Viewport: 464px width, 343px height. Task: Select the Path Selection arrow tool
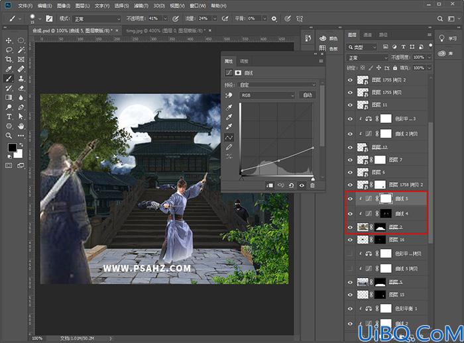point(21,117)
